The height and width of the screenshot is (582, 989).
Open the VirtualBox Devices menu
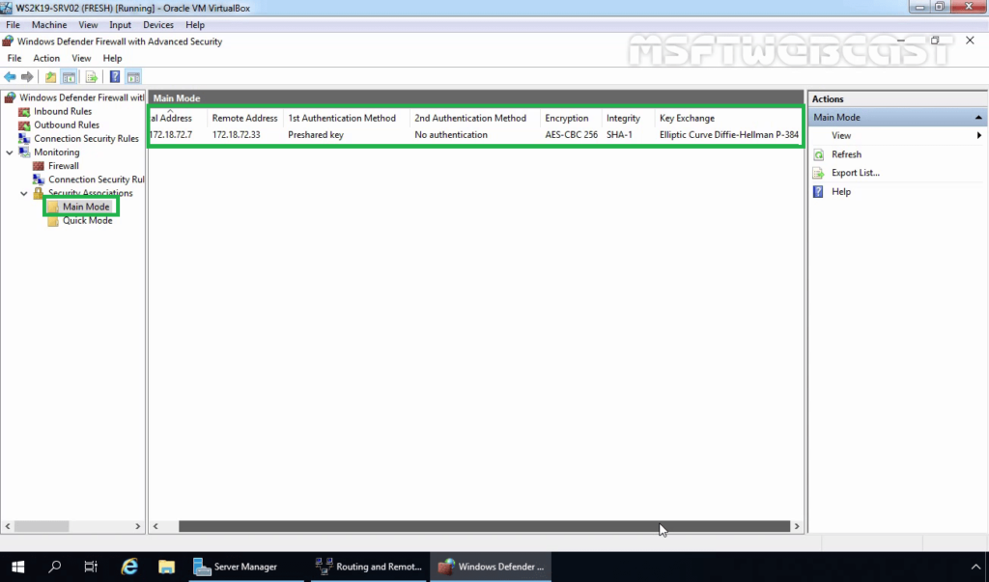(x=157, y=24)
